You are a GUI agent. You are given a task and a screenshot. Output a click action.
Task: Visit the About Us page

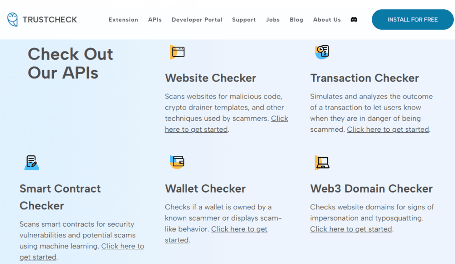pos(327,20)
